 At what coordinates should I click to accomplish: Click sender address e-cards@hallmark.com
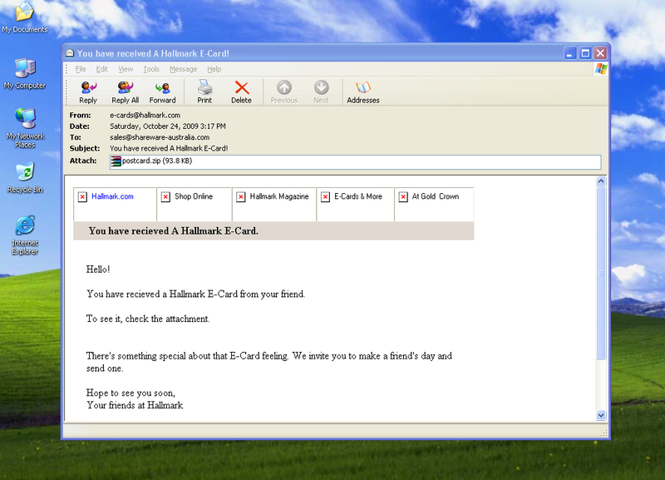pos(145,115)
